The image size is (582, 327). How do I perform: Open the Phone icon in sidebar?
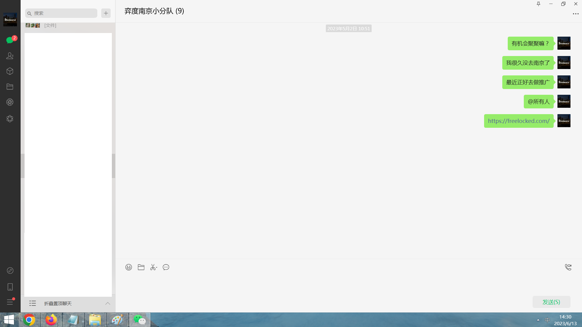click(10, 287)
